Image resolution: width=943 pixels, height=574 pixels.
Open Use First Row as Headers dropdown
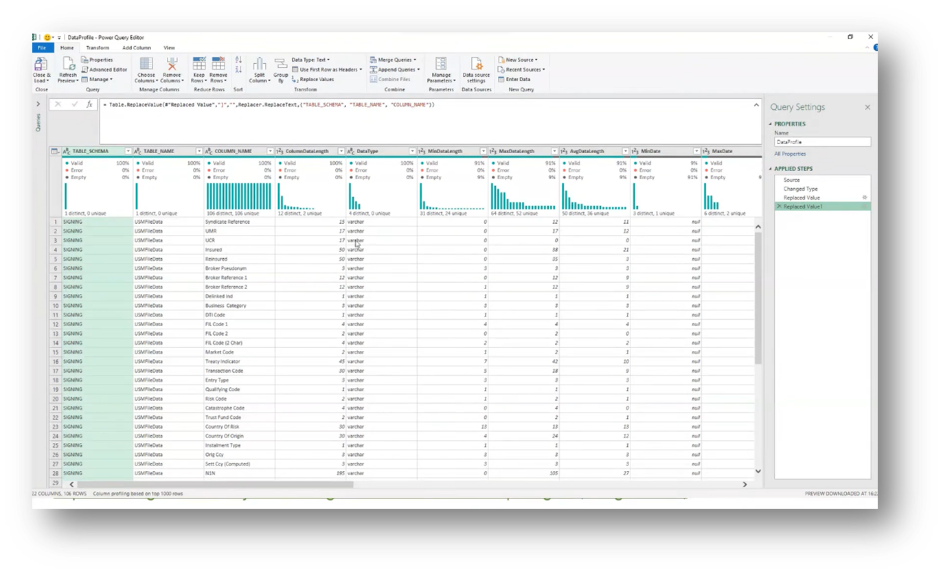click(x=328, y=69)
